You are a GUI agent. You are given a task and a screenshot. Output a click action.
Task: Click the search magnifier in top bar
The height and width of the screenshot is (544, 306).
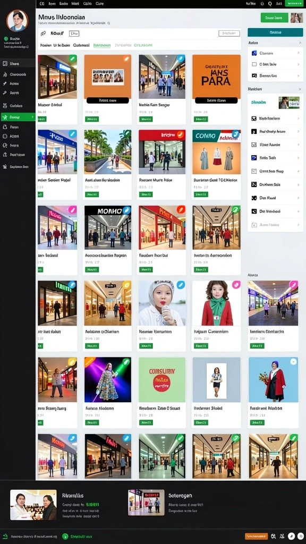(x=270, y=4)
